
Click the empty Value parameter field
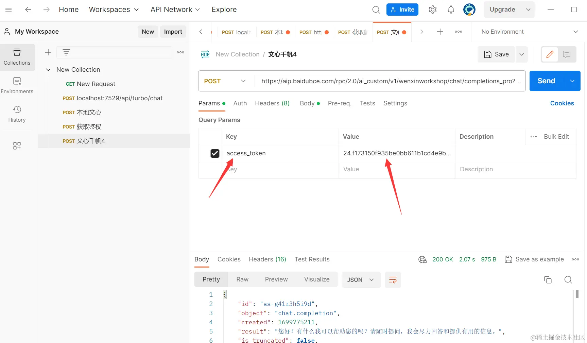tap(397, 169)
